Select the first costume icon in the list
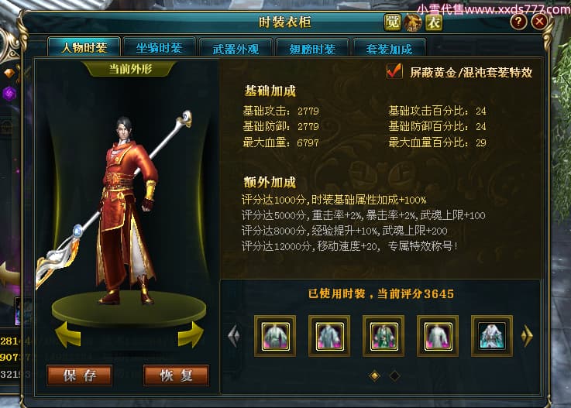Viewport: 571px width, 408px height. tap(275, 336)
